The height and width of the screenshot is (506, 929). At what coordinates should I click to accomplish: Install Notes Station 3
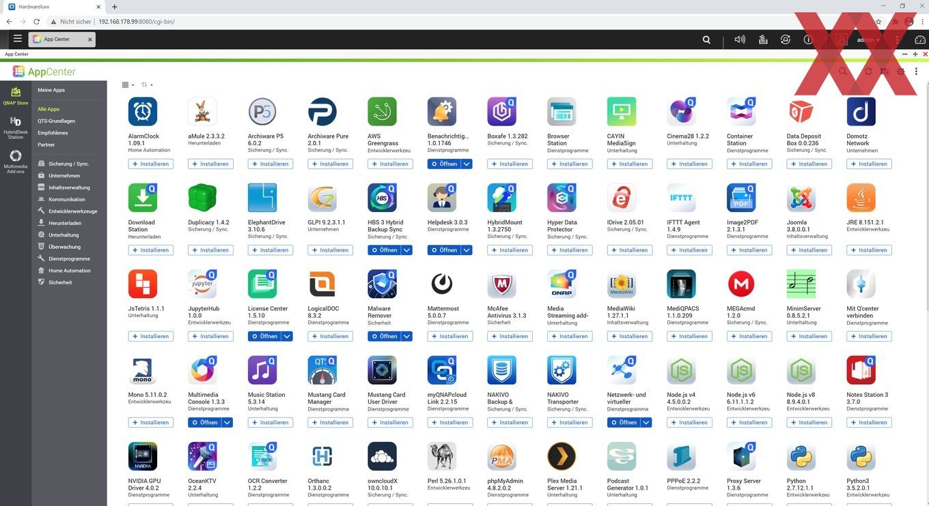click(x=869, y=423)
